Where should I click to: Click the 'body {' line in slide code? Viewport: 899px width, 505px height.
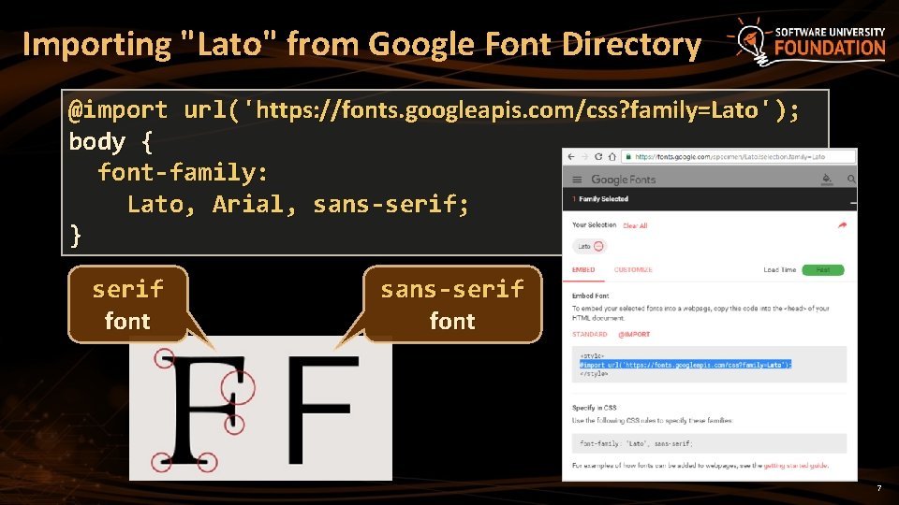111,142
